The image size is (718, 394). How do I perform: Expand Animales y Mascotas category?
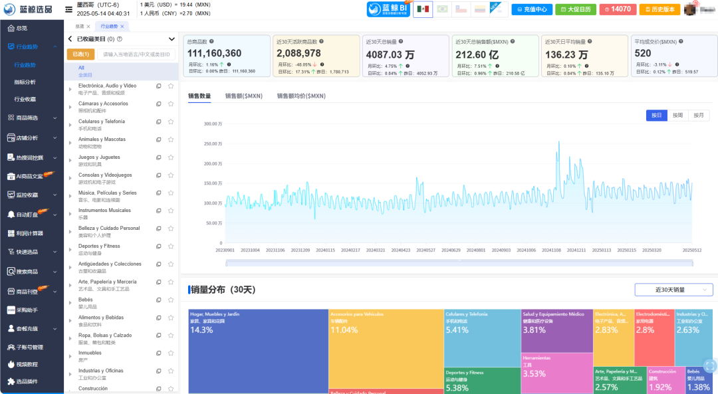70,143
